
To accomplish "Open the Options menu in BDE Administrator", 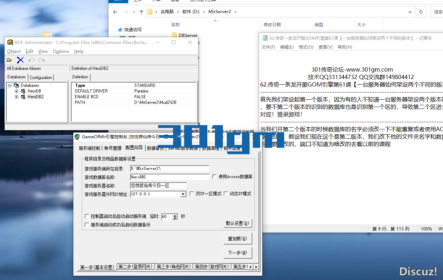I will point(61,51).
